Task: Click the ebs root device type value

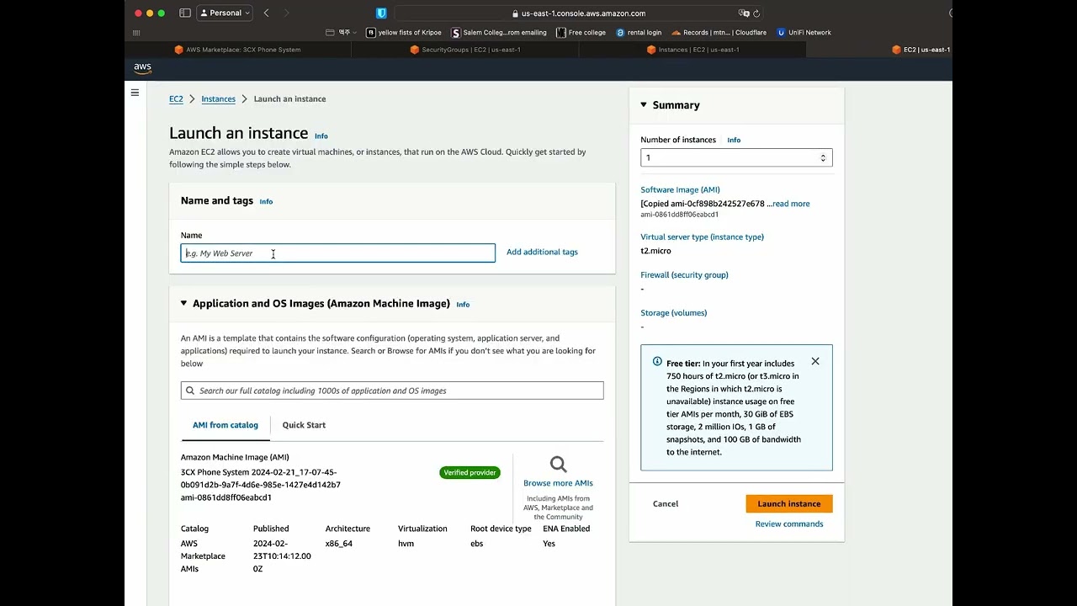Action: click(x=477, y=544)
